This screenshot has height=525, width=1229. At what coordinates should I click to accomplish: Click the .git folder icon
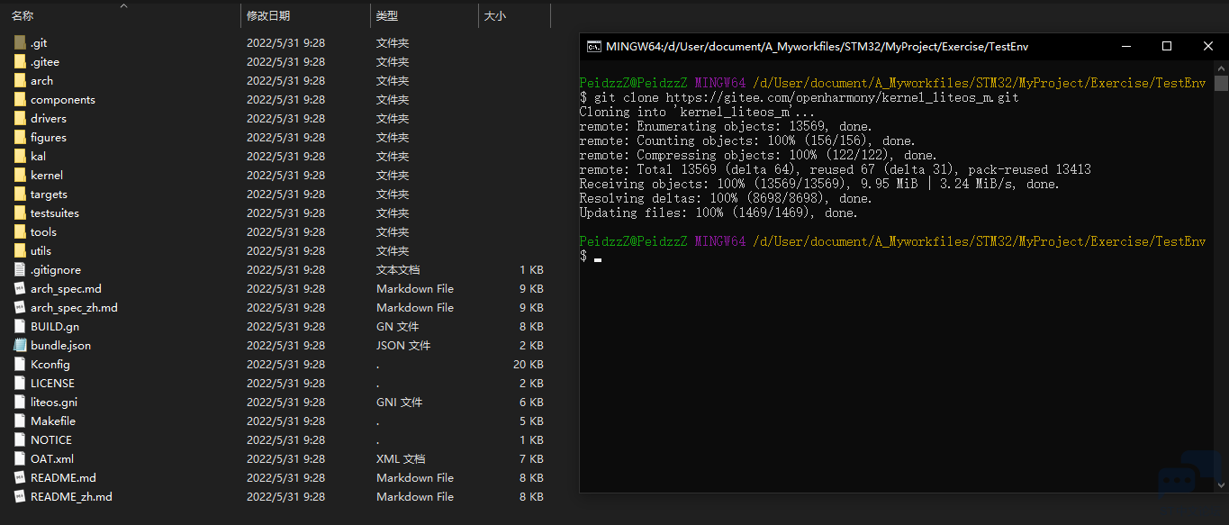point(20,42)
